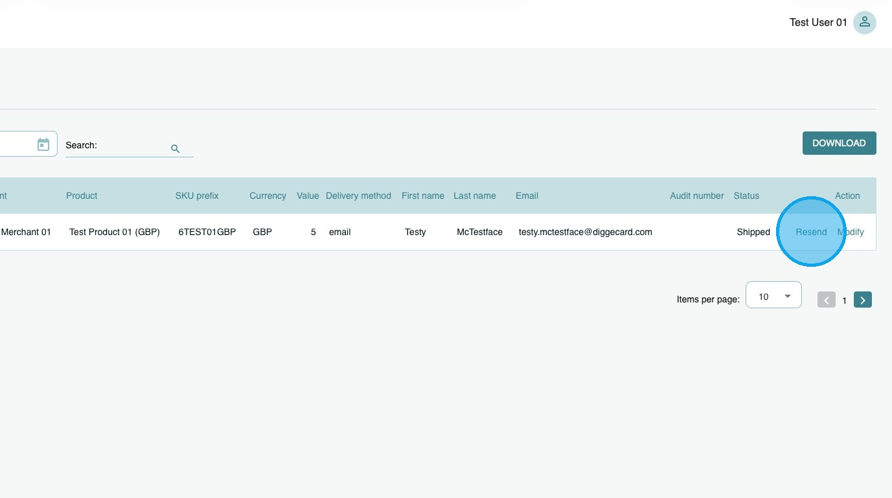Sort by Currency column header
Image resolution: width=892 pixels, height=498 pixels.
tap(268, 196)
